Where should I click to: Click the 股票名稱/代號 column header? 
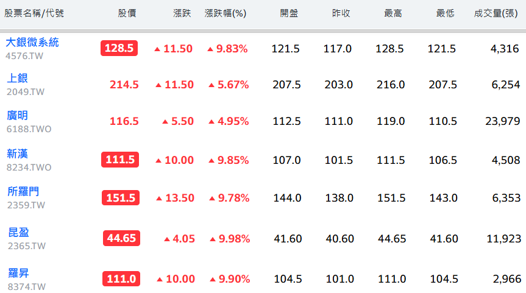34,13
